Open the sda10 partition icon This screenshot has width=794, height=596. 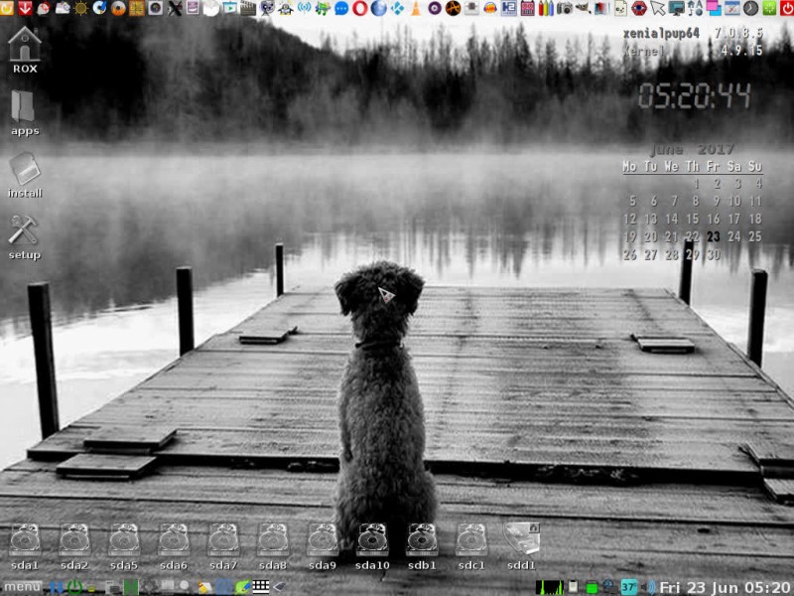coord(372,540)
